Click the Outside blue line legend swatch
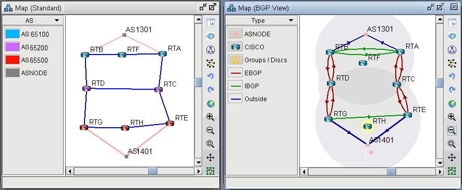The width and height of the screenshot is (462, 190). click(x=235, y=99)
